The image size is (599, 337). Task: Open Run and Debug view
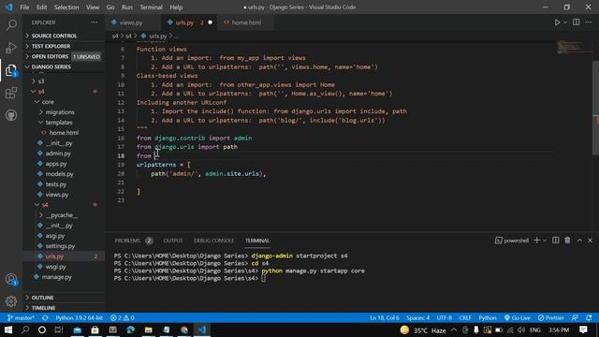tap(11, 48)
